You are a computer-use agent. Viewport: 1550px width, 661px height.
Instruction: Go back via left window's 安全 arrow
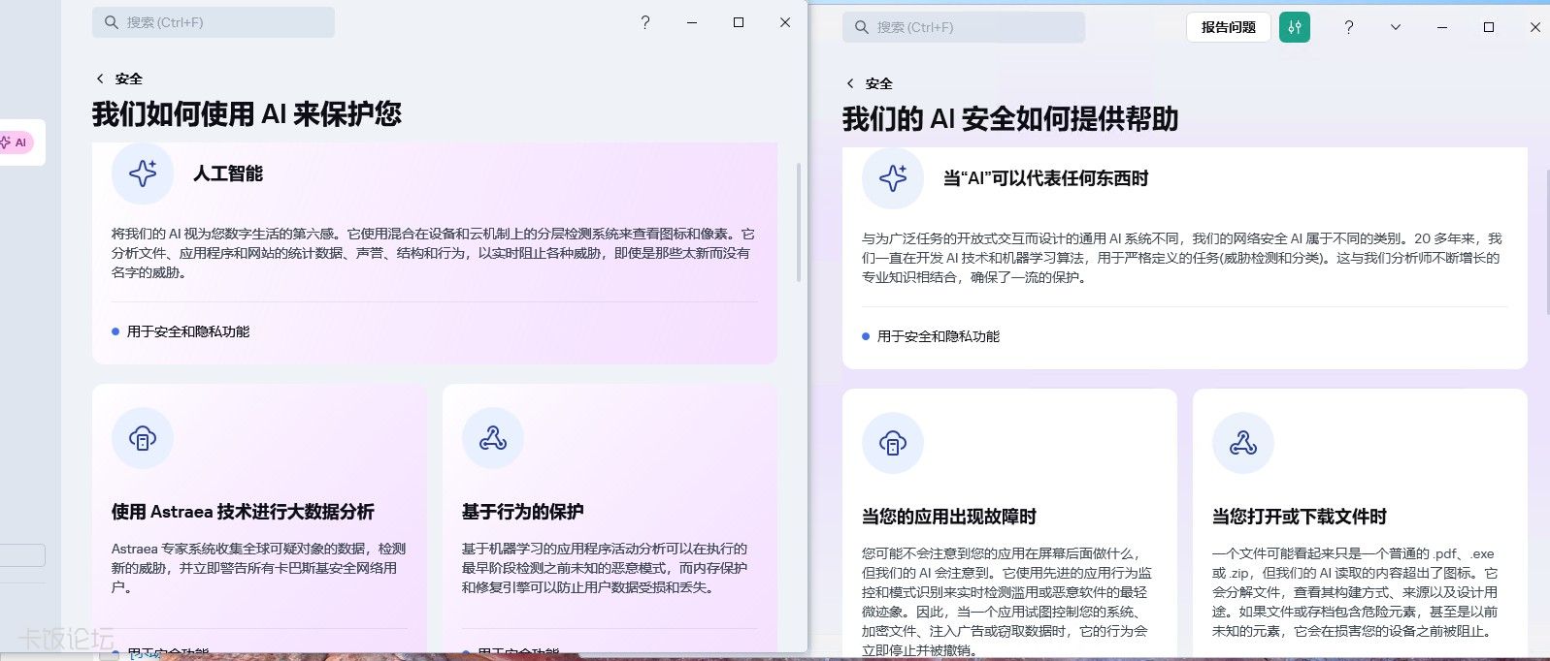tap(100, 79)
